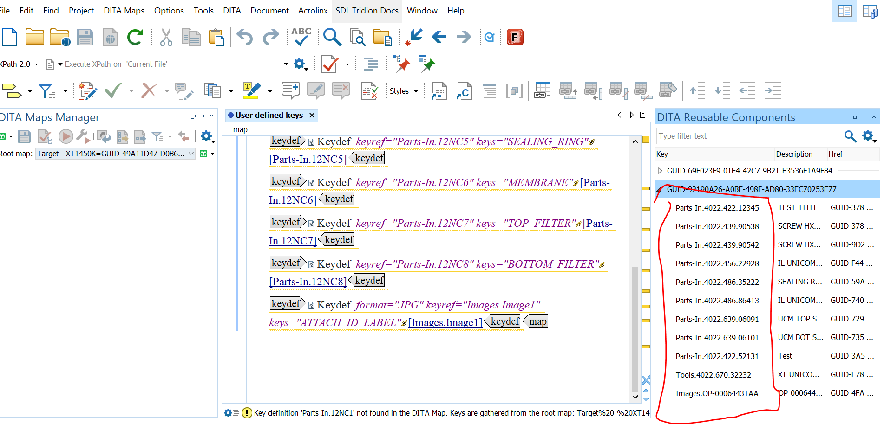Show the editor tab list icon
The width and height of the screenshot is (884, 424).
click(x=642, y=115)
